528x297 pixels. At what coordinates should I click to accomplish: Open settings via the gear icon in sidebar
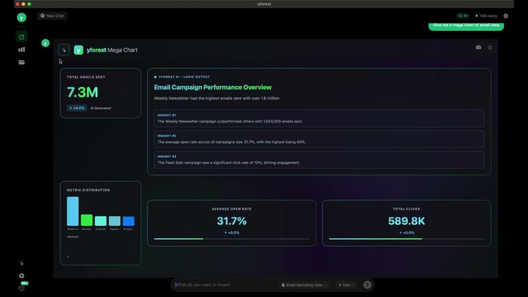(21, 276)
